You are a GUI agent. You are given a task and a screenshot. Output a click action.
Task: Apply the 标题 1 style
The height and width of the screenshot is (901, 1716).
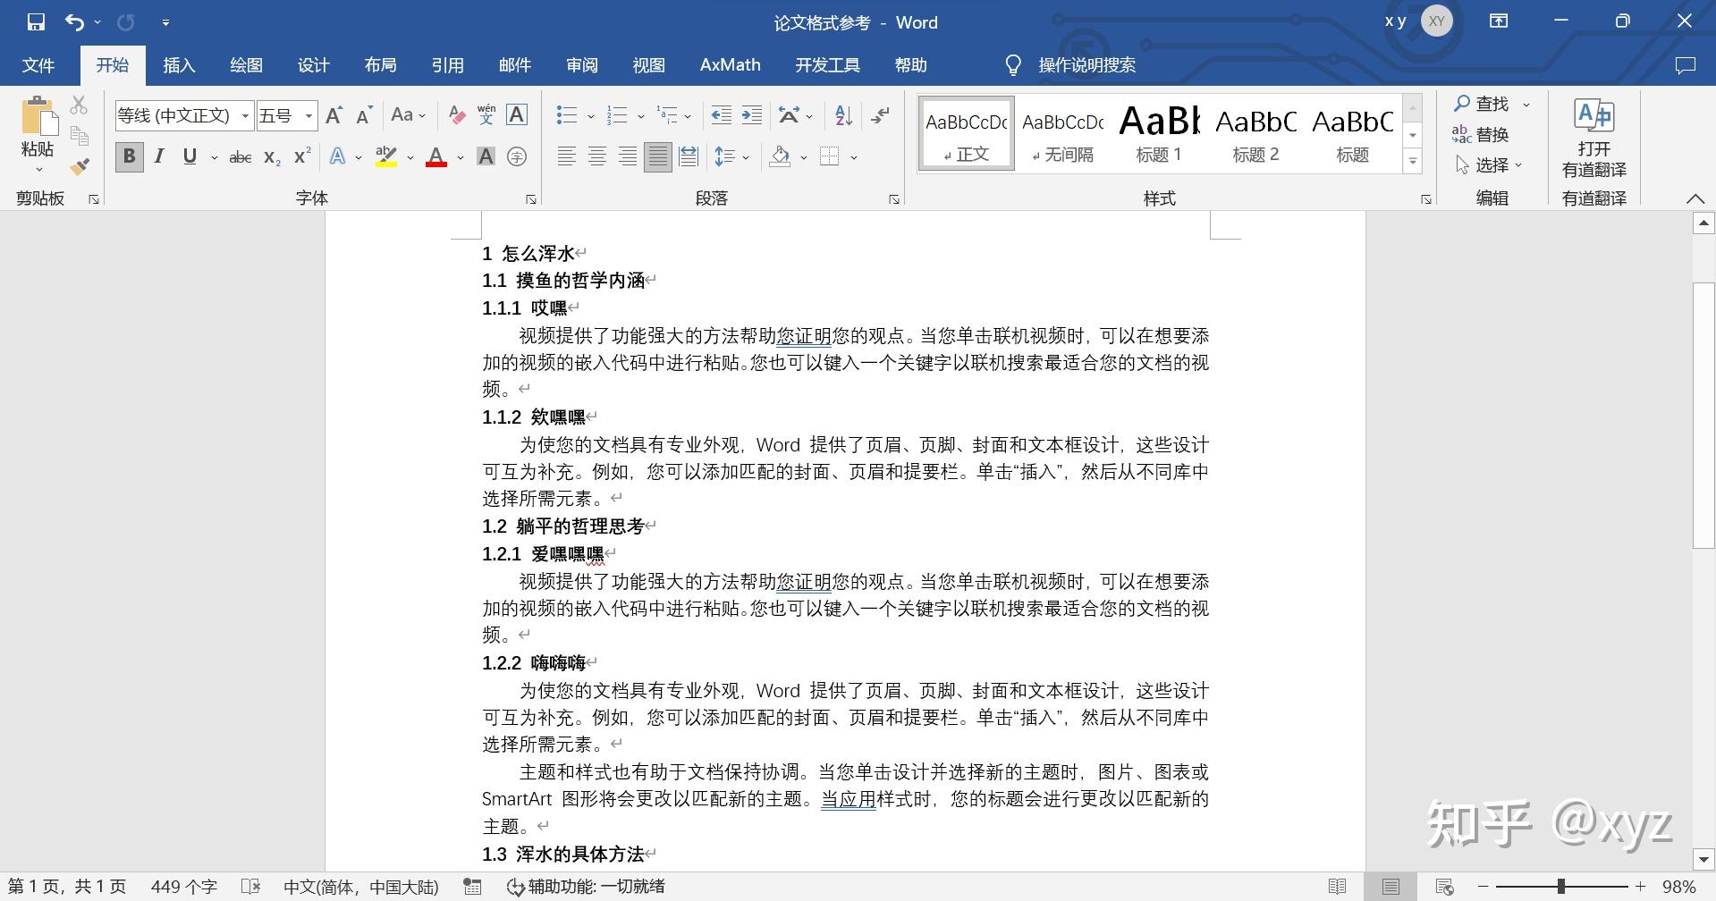pos(1158,132)
